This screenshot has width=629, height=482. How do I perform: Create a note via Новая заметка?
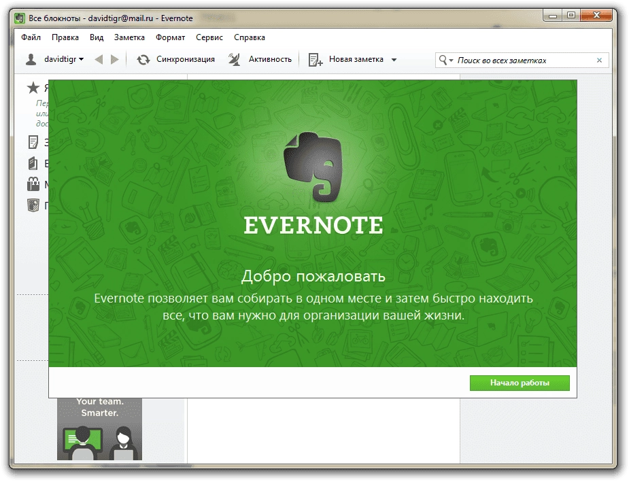[x=356, y=59]
